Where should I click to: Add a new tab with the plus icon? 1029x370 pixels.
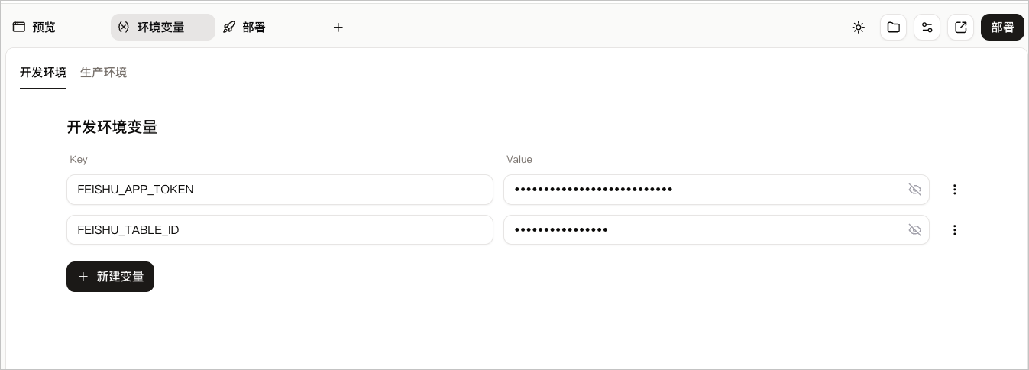pyautogui.click(x=338, y=28)
